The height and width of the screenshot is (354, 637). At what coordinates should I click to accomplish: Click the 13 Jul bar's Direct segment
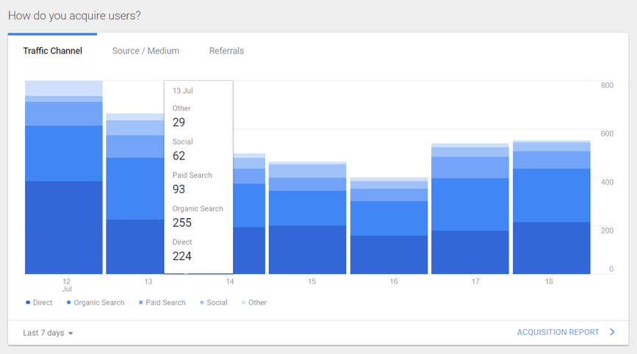click(x=134, y=248)
